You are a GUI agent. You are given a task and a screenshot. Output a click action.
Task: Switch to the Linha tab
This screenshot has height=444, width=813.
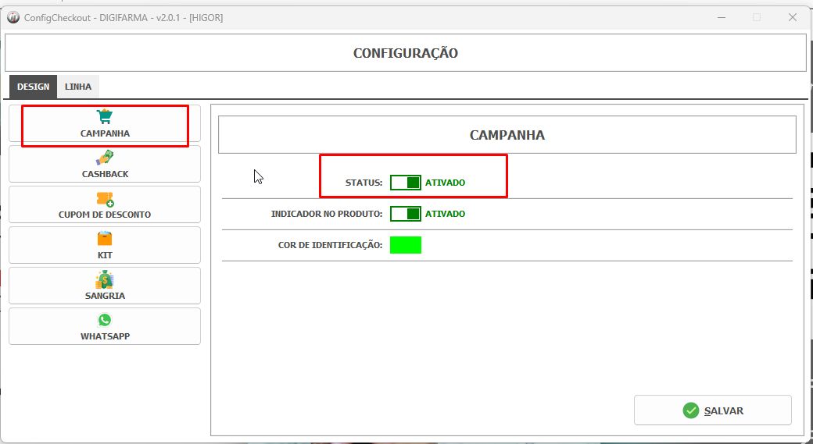[x=77, y=87]
